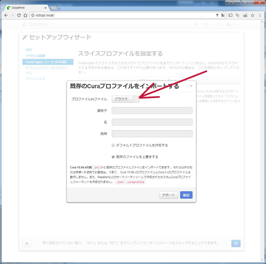Click the 前 previous wizard button
266x264 pixels.
(x=27, y=243)
